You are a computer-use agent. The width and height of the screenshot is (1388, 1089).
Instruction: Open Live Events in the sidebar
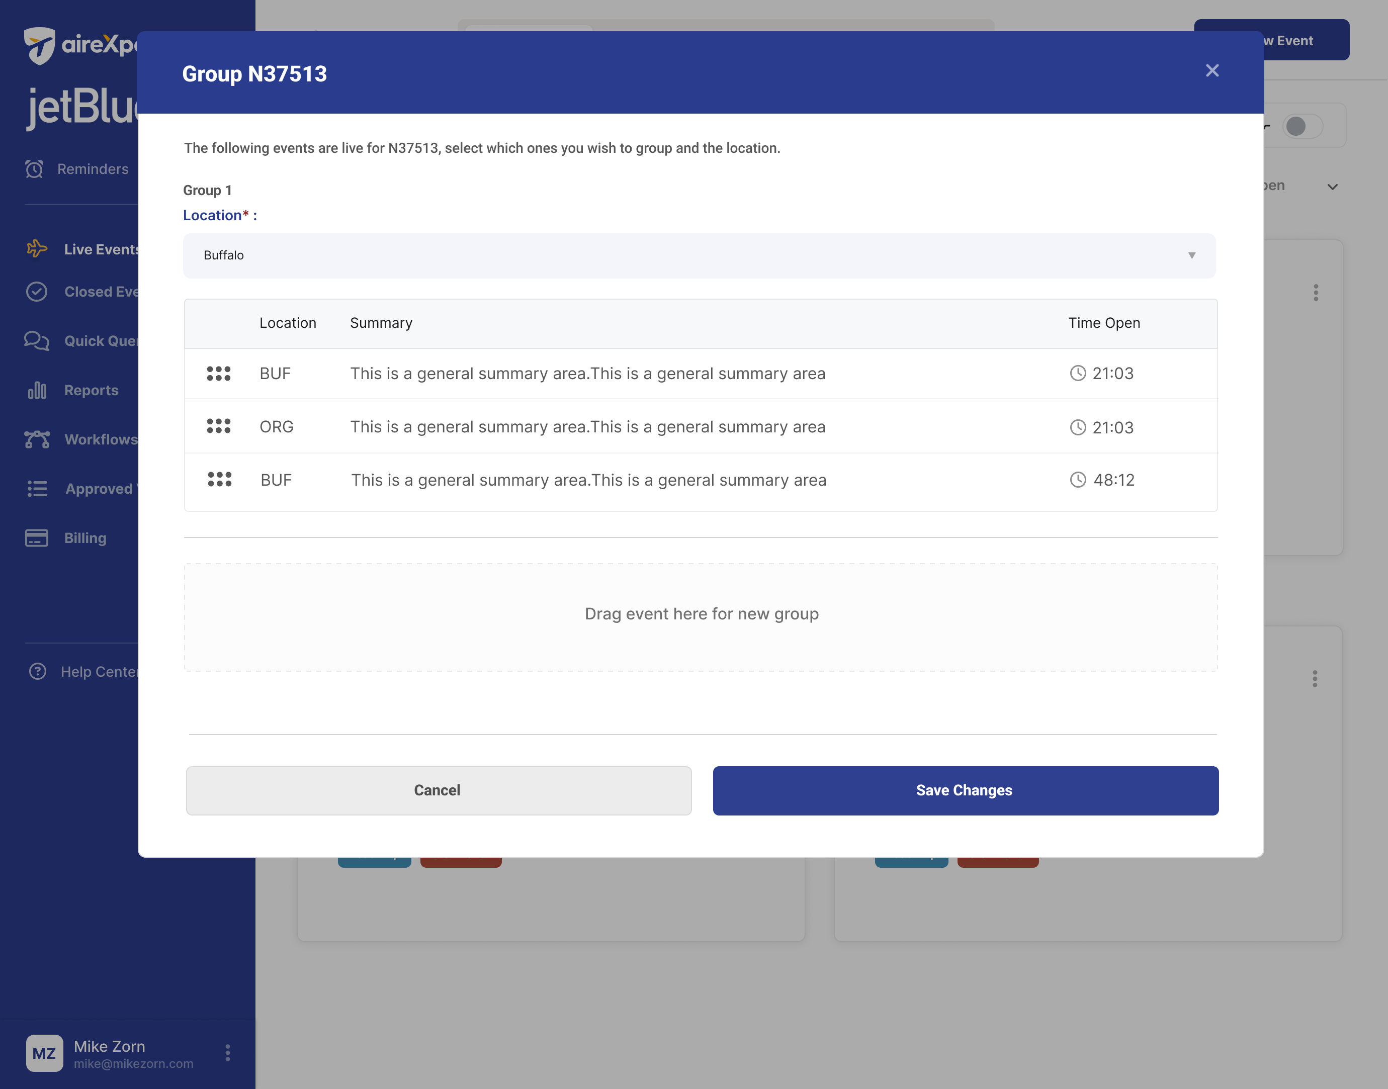click(101, 249)
